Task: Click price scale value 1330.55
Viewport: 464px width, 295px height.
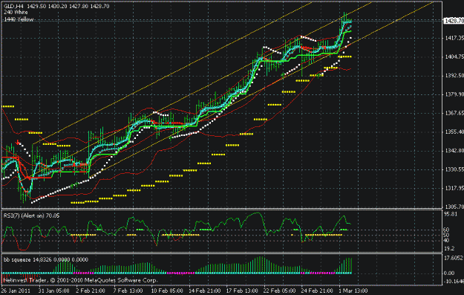Action: (454, 169)
